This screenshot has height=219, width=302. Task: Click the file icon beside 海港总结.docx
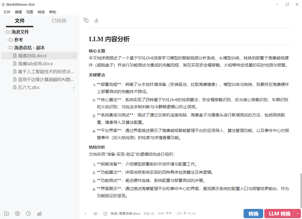pyautogui.click(x=15, y=56)
